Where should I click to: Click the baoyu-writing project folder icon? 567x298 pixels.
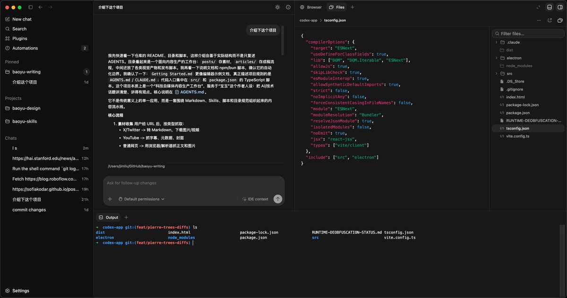pyautogui.click(x=8, y=72)
